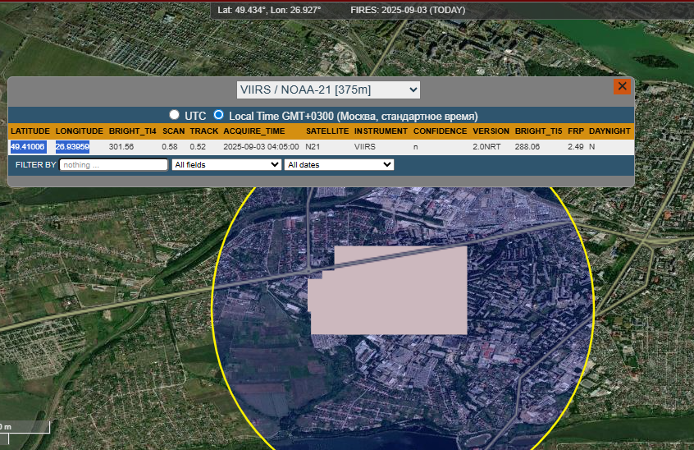Image resolution: width=694 pixels, height=450 pixels.
Task: Click the LONGITUDE column header
Action: (x=80, y=131)
